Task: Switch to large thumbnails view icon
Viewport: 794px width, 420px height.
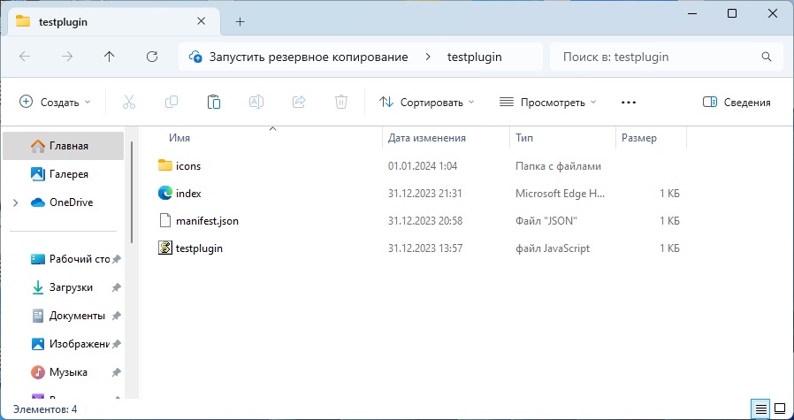Action: pos(780,409)
